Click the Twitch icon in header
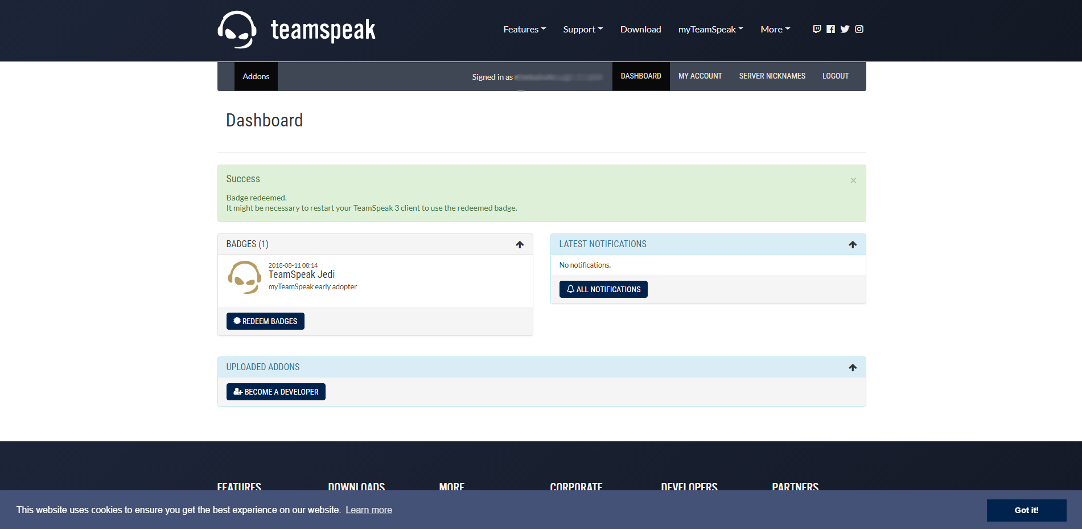 point(817,29)
